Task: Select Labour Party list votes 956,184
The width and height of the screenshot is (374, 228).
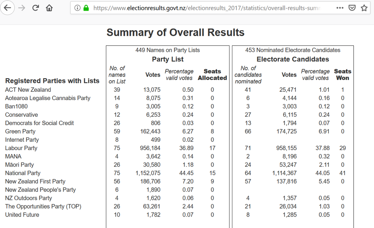Action: (x=150, y=148)
